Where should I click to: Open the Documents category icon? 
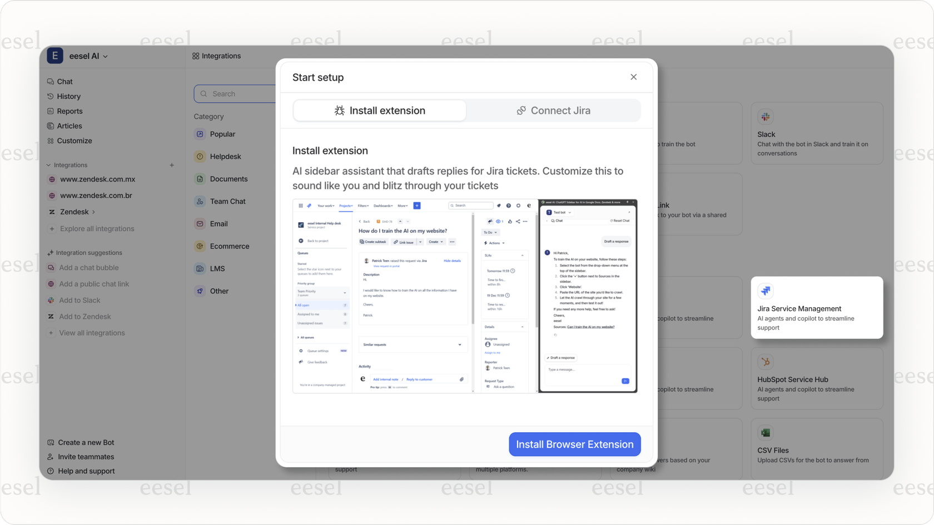click(x=200, y=178)
